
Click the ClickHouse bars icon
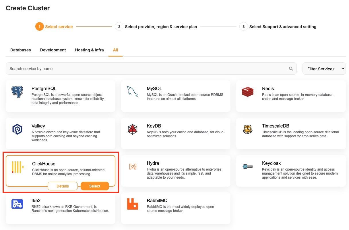[17, 167]
